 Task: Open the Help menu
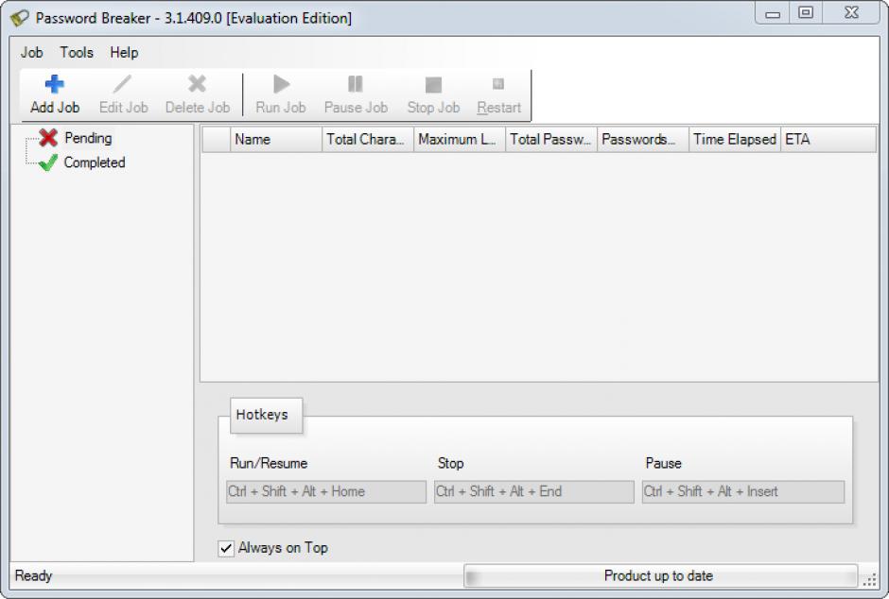(x=124, y=52)
